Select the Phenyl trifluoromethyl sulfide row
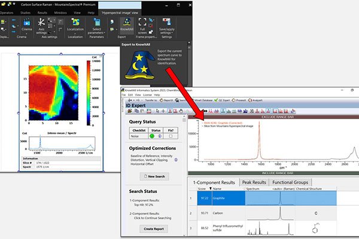This screenshot has height=239, width=359. (263, 228)
